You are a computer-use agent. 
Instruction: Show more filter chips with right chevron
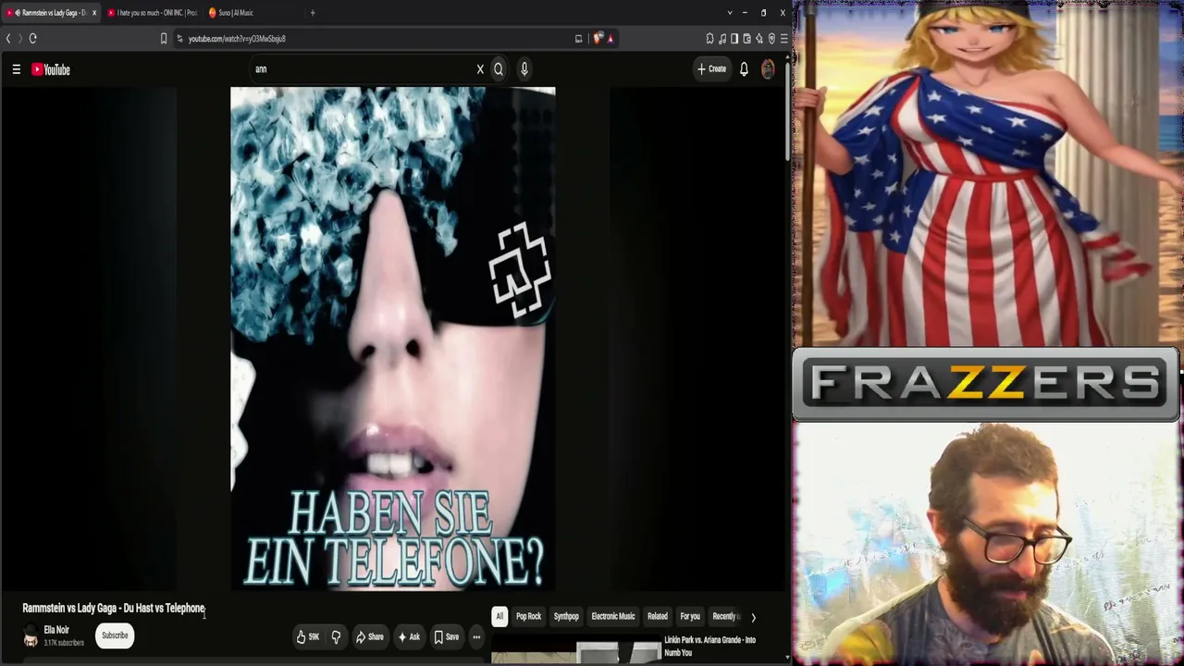point(753,617)
